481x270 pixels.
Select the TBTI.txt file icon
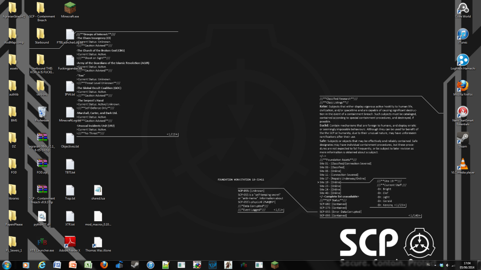coord(70,165)
